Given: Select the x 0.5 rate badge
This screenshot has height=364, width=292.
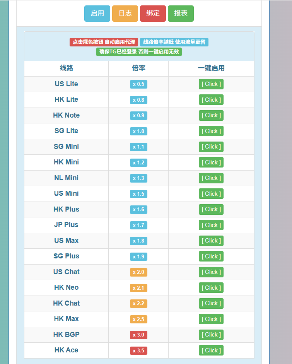Looking at the screenshot, I should (x=138, y=84).
